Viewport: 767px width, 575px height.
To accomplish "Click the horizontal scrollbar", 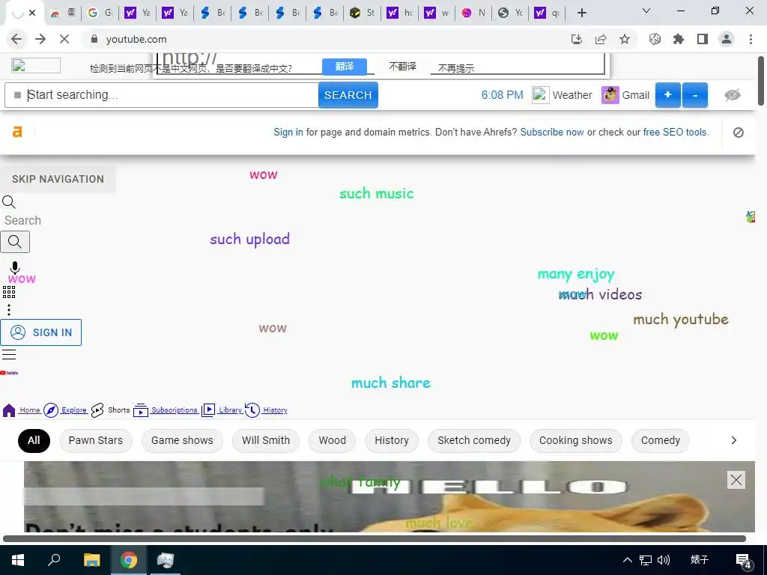I will [375, 538].
